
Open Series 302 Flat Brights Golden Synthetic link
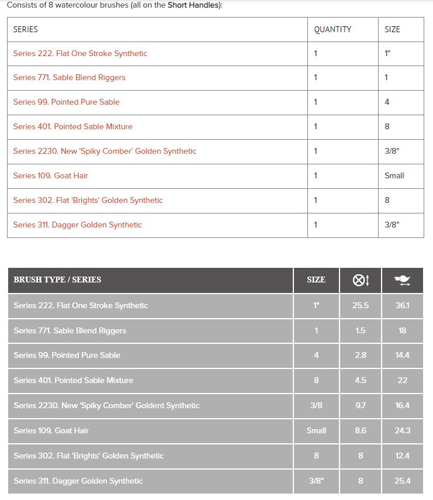pos(88,200)
